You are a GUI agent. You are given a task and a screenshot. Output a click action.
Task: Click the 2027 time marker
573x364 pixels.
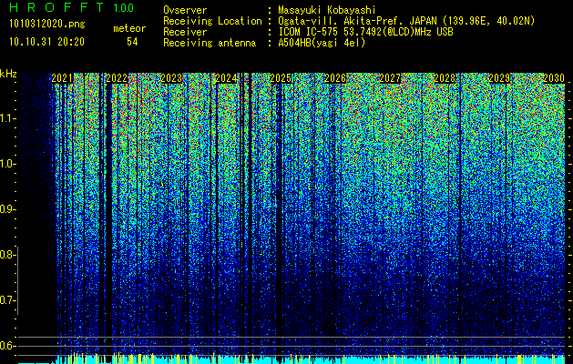[x=390, y=78]
